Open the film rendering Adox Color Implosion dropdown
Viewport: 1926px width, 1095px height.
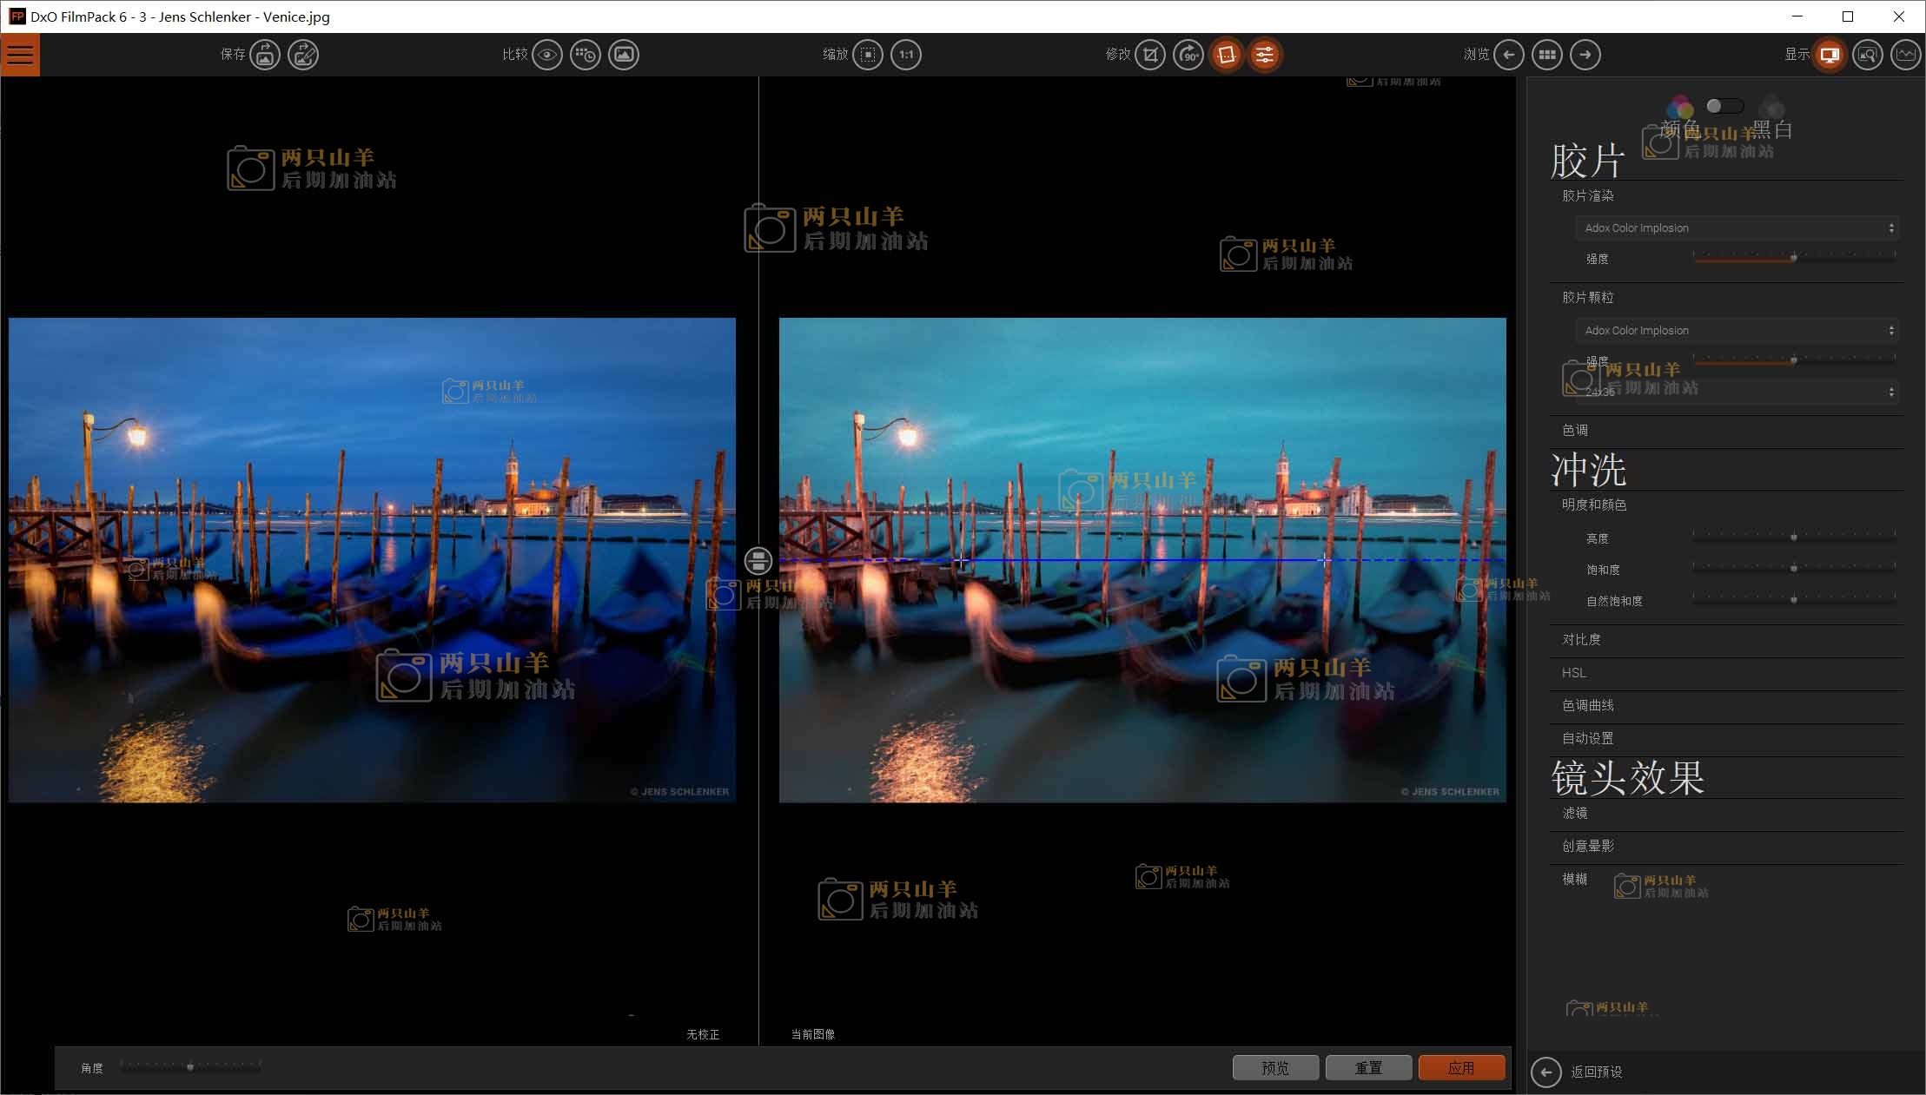pyautogui.click(x=1737, y=228)
